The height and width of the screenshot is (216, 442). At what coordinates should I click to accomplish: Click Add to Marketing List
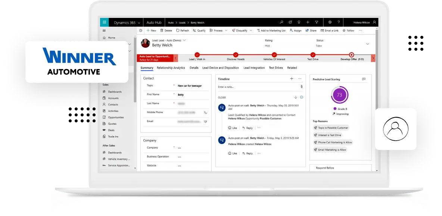click(x=271, y=31)
